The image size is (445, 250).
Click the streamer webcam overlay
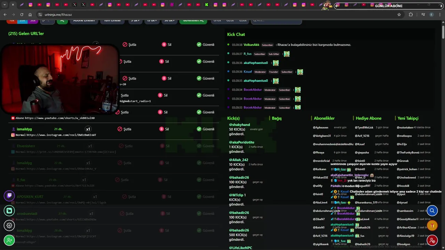point(60,79)
